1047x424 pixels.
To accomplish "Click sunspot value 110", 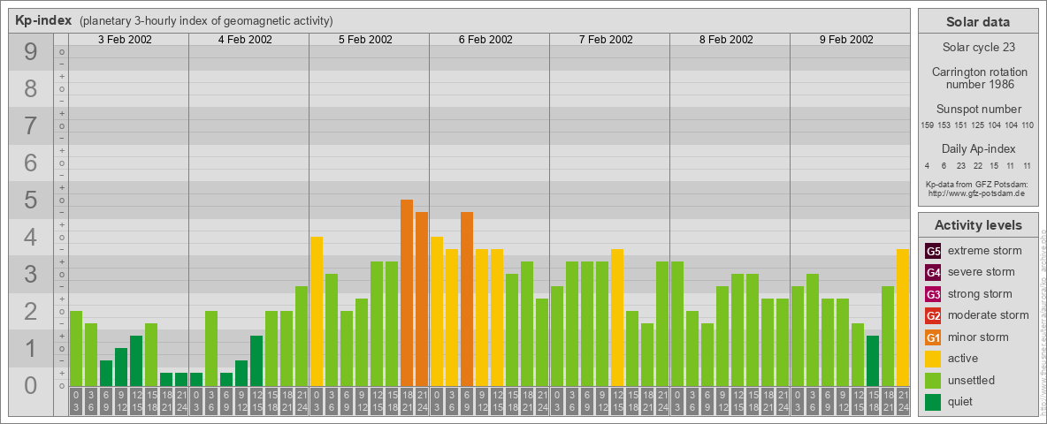I will click(1028, 125).
